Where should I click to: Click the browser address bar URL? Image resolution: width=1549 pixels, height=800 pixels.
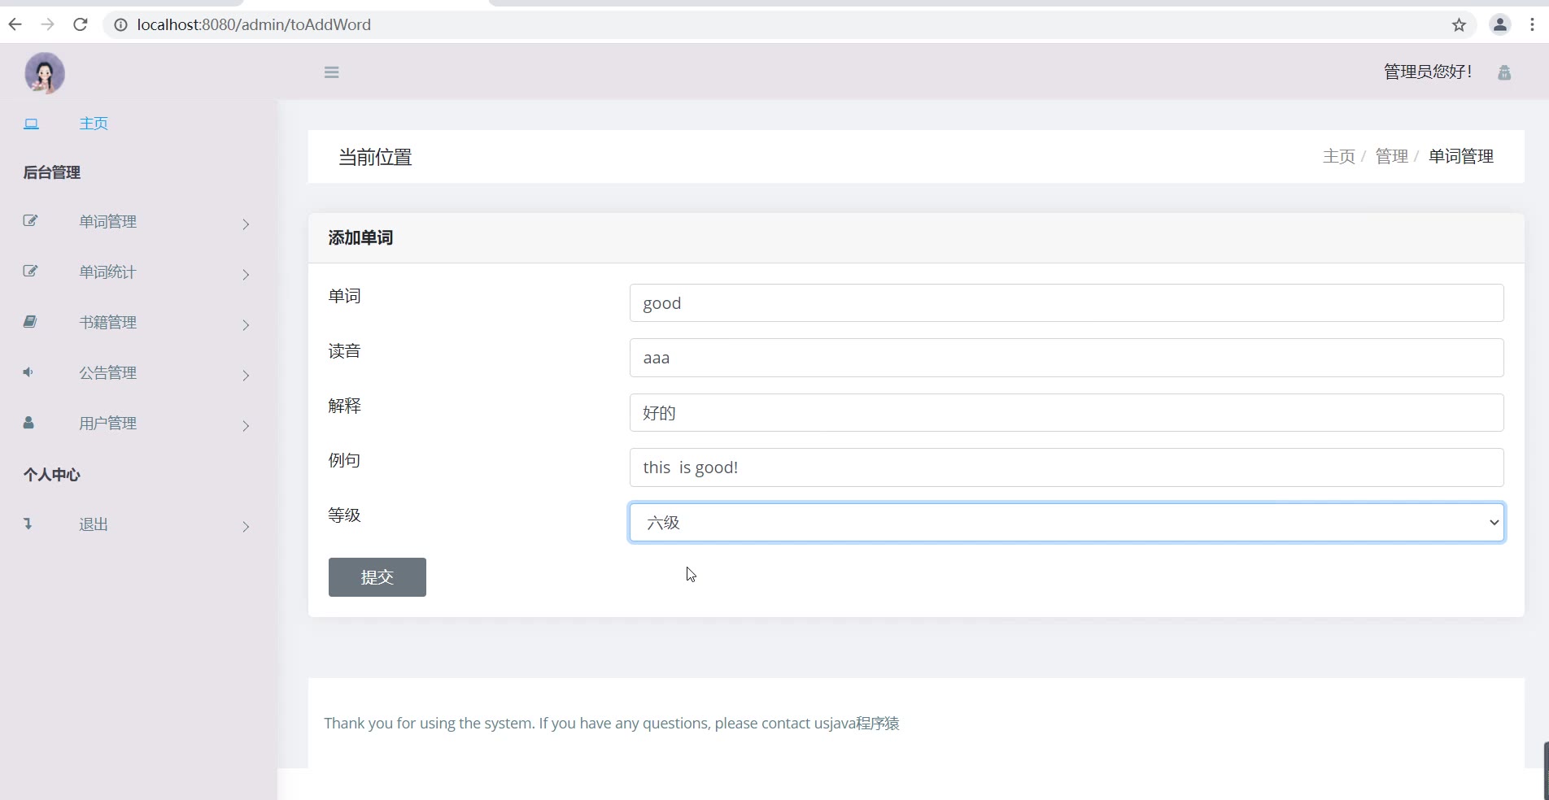pos(254,24)
